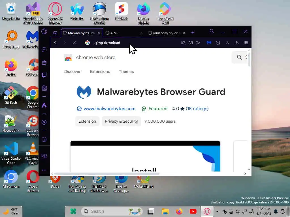Select Git Bash desktop icon
290x217 pixels.
pos(11,95)
